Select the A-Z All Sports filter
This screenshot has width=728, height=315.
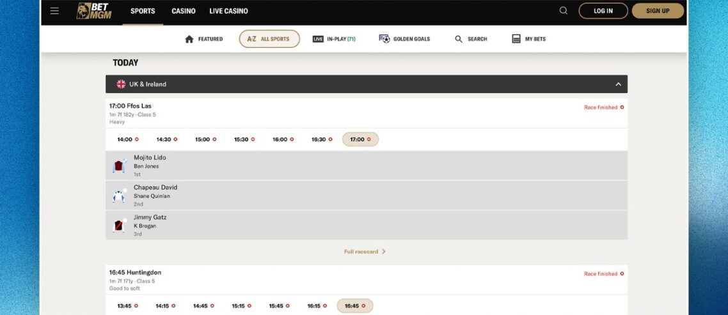[269, 39]
